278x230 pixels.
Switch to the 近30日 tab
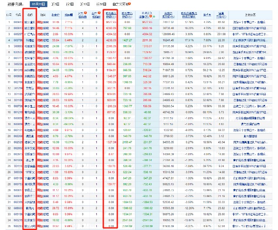click(101, 4)
